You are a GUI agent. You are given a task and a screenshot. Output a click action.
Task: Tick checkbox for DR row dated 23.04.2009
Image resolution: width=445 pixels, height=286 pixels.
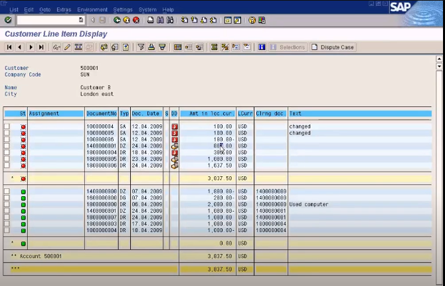(x=7, y=159)
